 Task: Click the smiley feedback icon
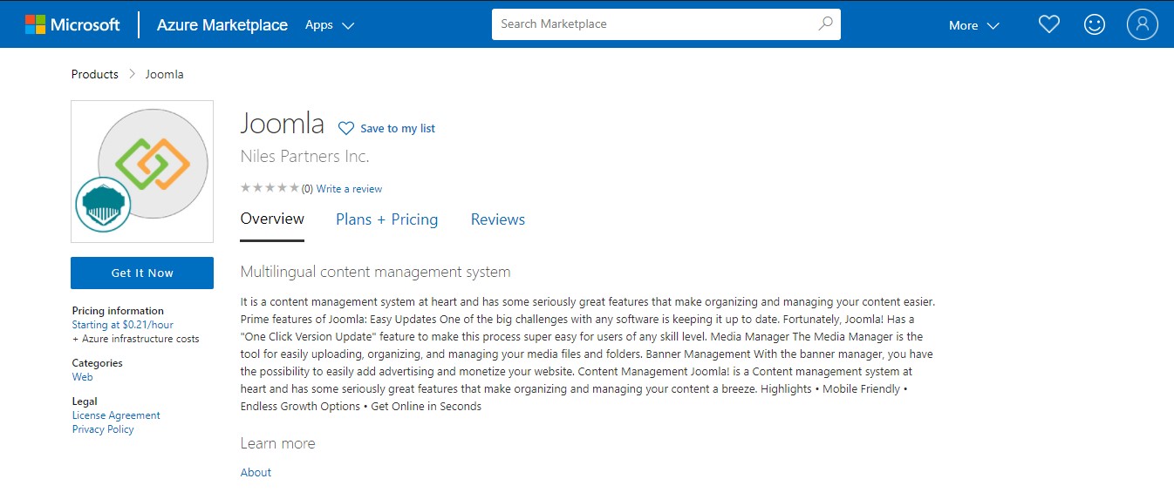[x=1094, y=24]
